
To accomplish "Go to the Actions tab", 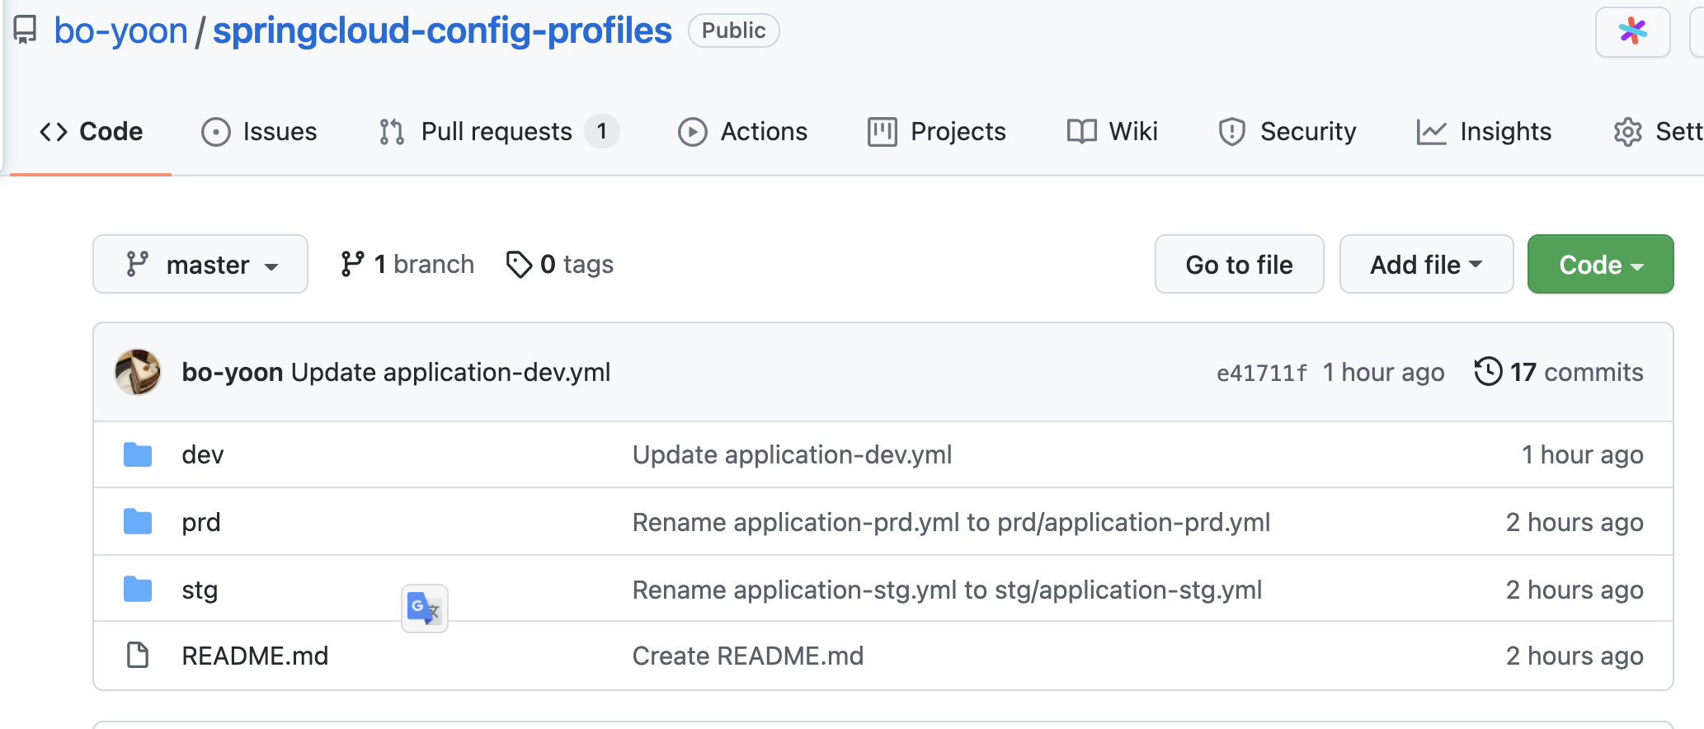I will pyautogui.click(x=742, y=132).
